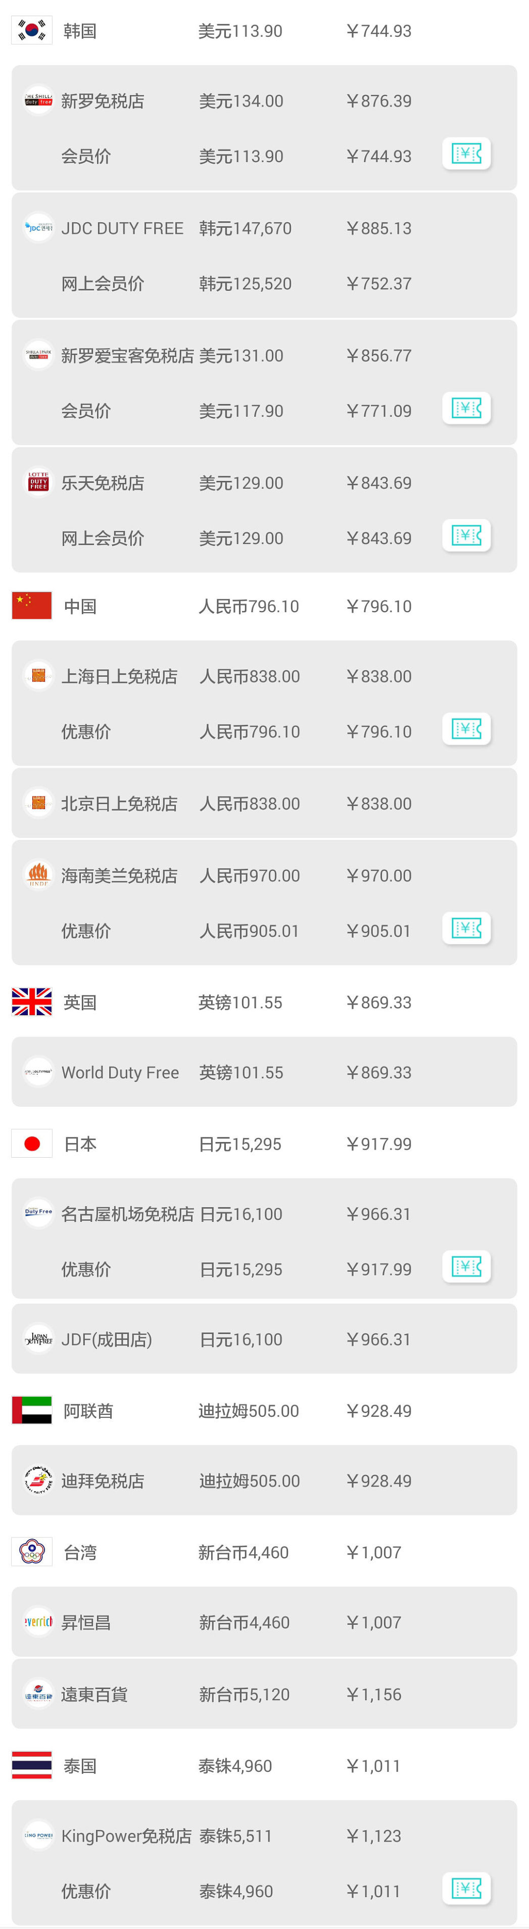Tap the Lotte Duty Free logo icon
Viewport: 529px width, 1929px height.
(x=37, y=482)
